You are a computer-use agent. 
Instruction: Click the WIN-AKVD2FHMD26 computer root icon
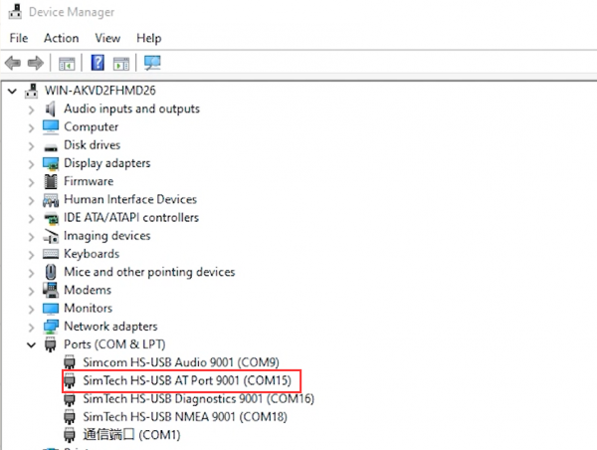coord(32,91)
